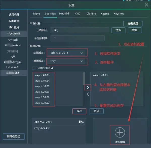
Task: Select vray 3.00.03 in the list
Action: [42, 92]
